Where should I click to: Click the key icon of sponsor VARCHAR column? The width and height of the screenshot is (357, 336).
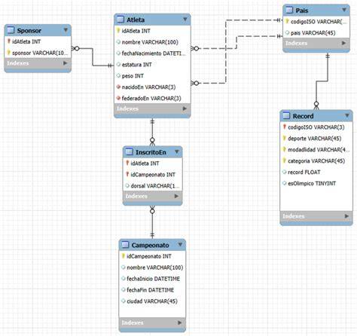click(x=9, y=53)
